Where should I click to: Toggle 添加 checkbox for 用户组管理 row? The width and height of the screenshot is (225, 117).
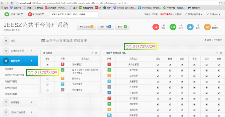click(158, 65)
